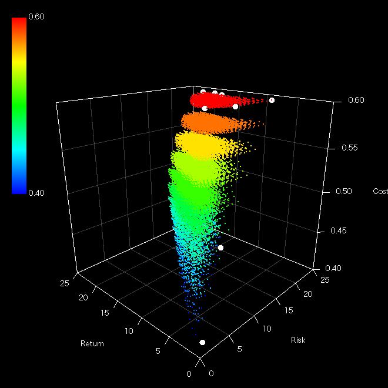
Task: Click the 15 tick label on Return axis
Action: 105,313
